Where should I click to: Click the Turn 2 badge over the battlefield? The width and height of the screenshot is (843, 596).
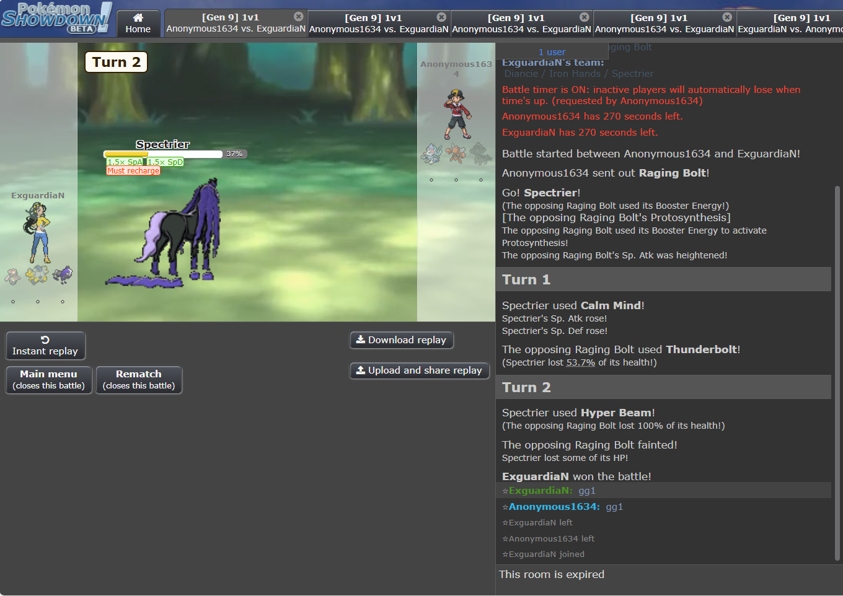[x=116, y=62]
